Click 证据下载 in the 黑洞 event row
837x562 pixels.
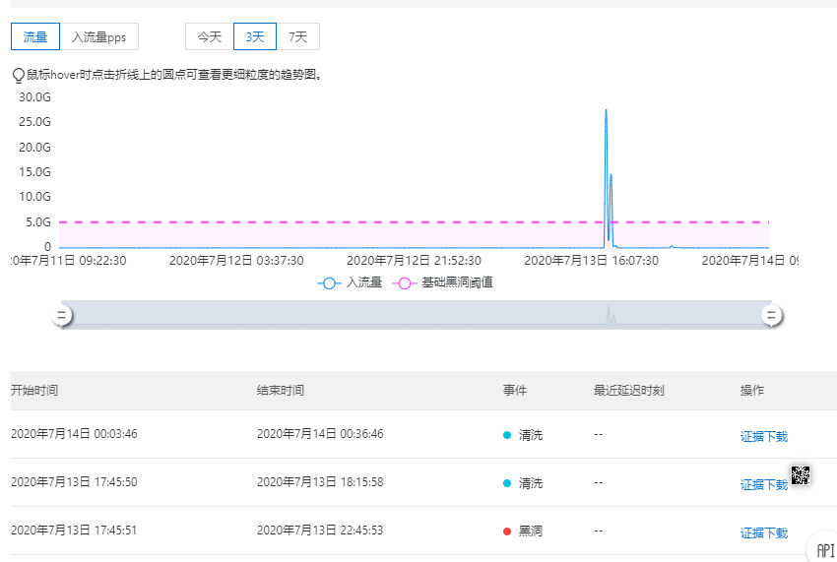coord(763,533)
